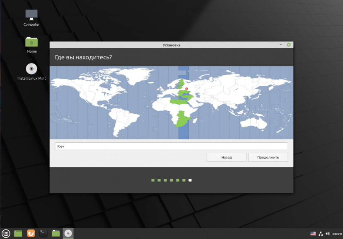Open the Terminal from the taskbar

(x=43, y=234)
